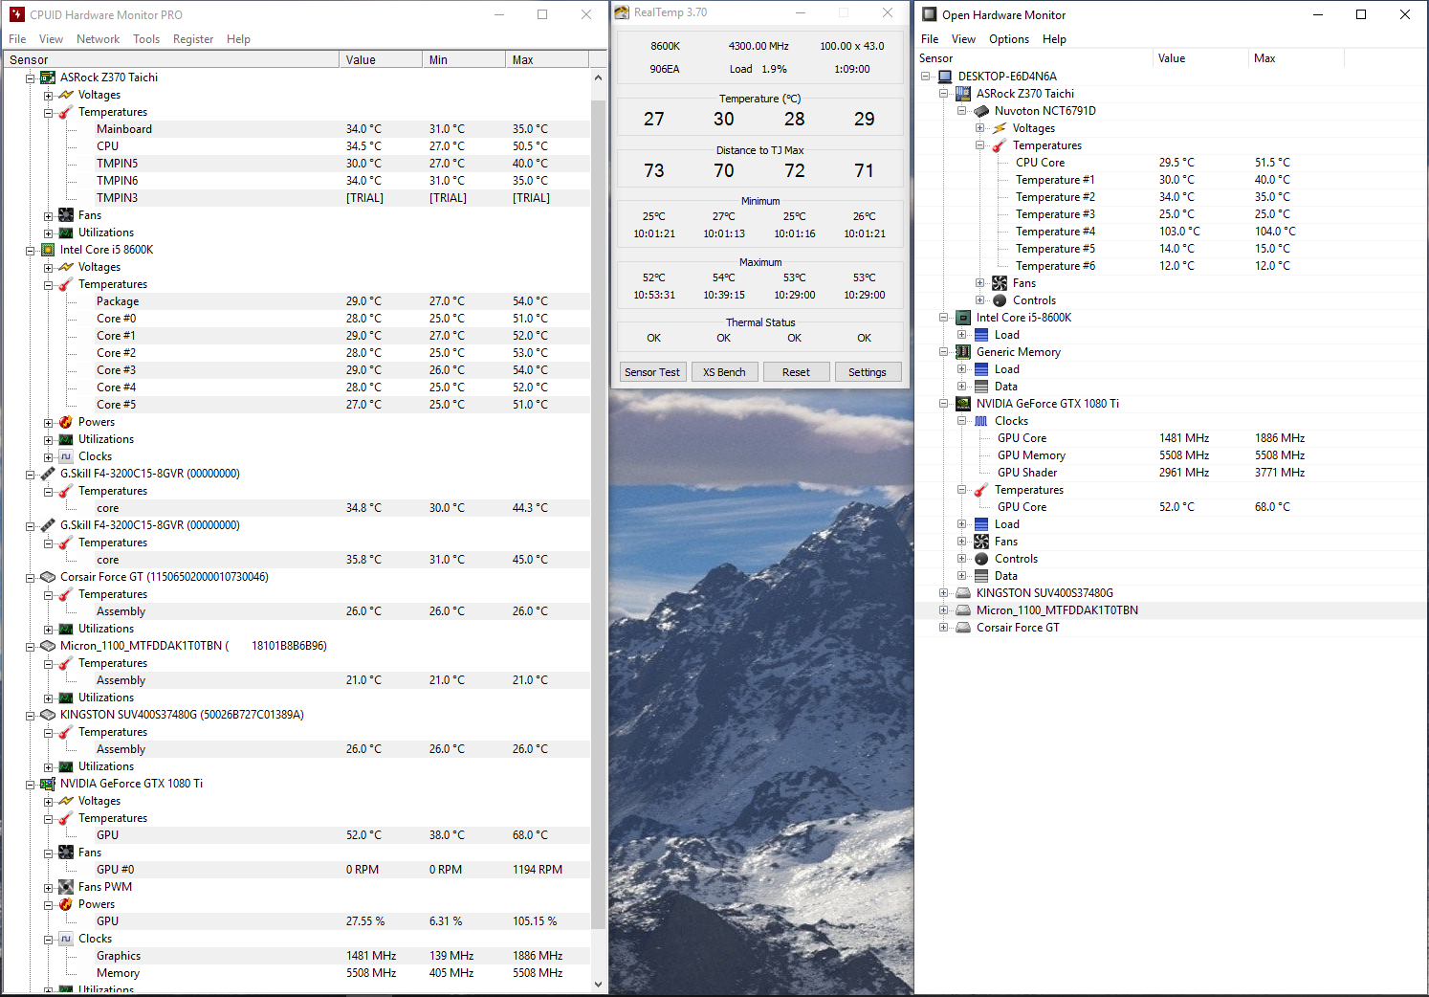Click the DESKTOP-E6D4N6A computer icon
Image resolution: width=1429 pixels, height=997 pixels.
[945, 77]
